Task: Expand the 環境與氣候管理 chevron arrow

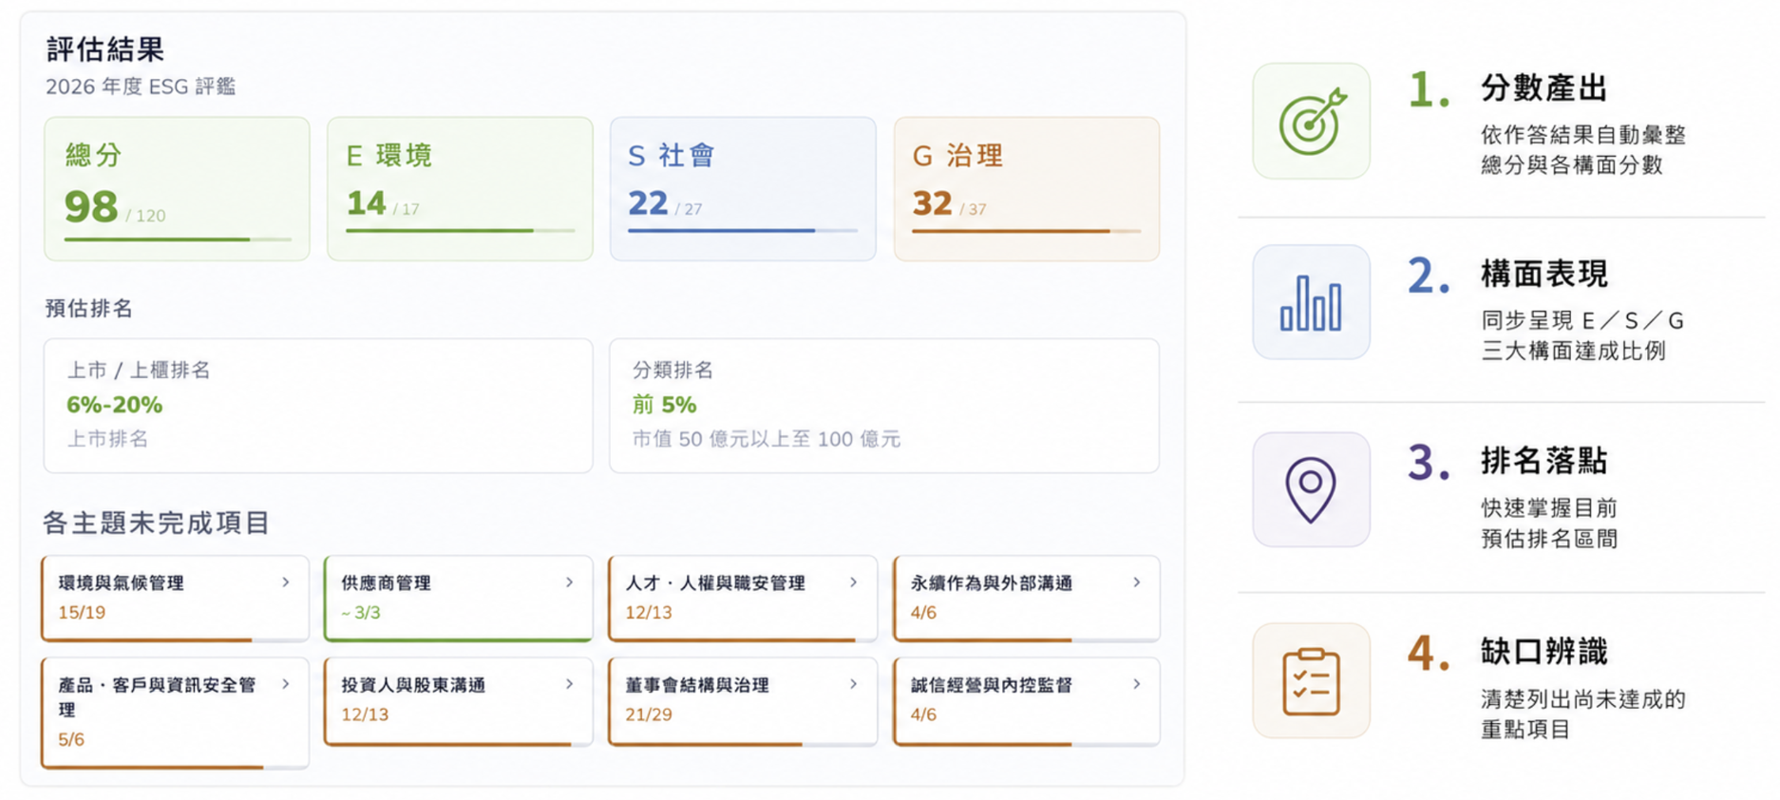Action: [x=285, y=582]
